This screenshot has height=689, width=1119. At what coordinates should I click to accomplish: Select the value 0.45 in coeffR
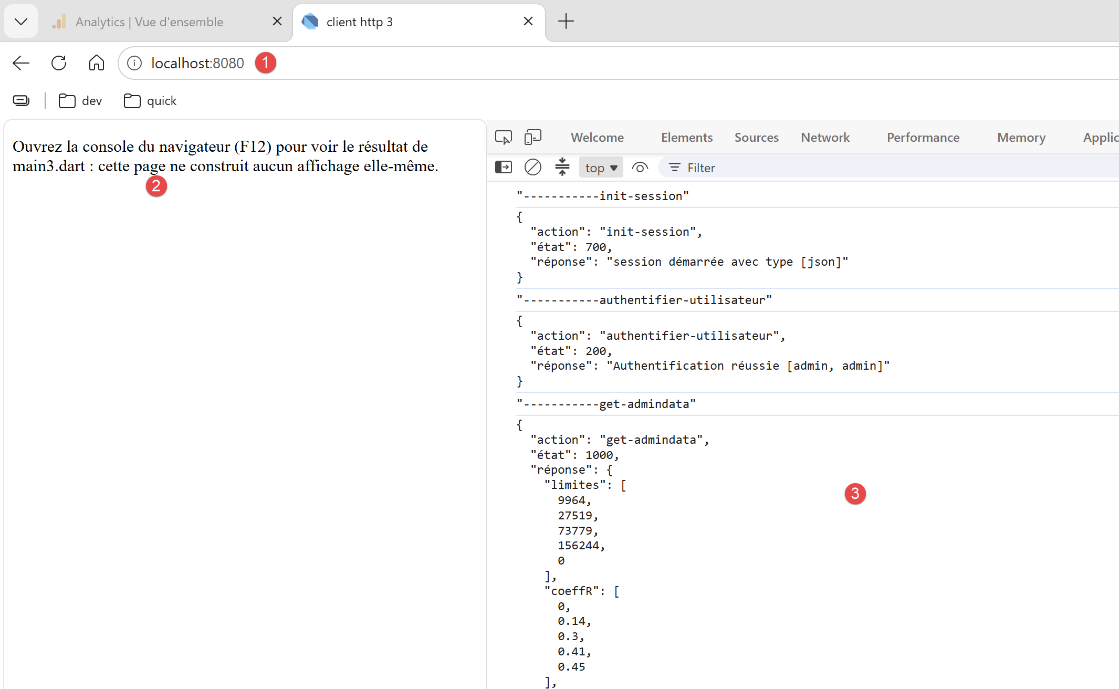[x=571, y=667]
